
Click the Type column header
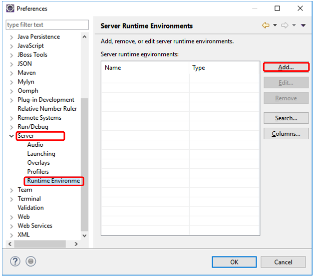click(224, 68)
